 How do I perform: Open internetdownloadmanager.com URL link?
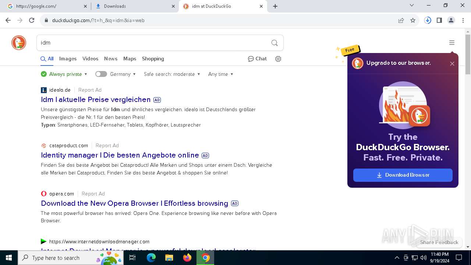99,242
